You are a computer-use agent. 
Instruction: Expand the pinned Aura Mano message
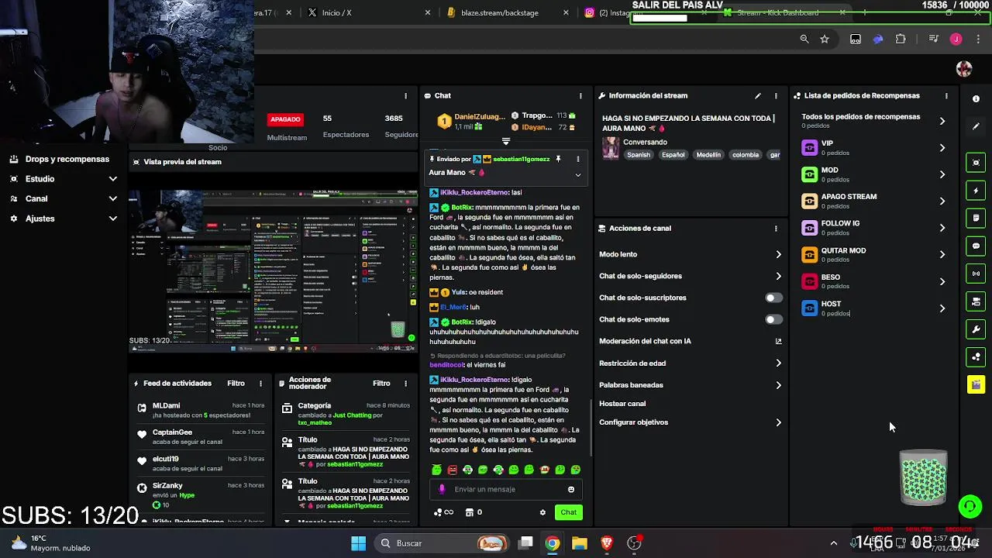click(577, 175)
